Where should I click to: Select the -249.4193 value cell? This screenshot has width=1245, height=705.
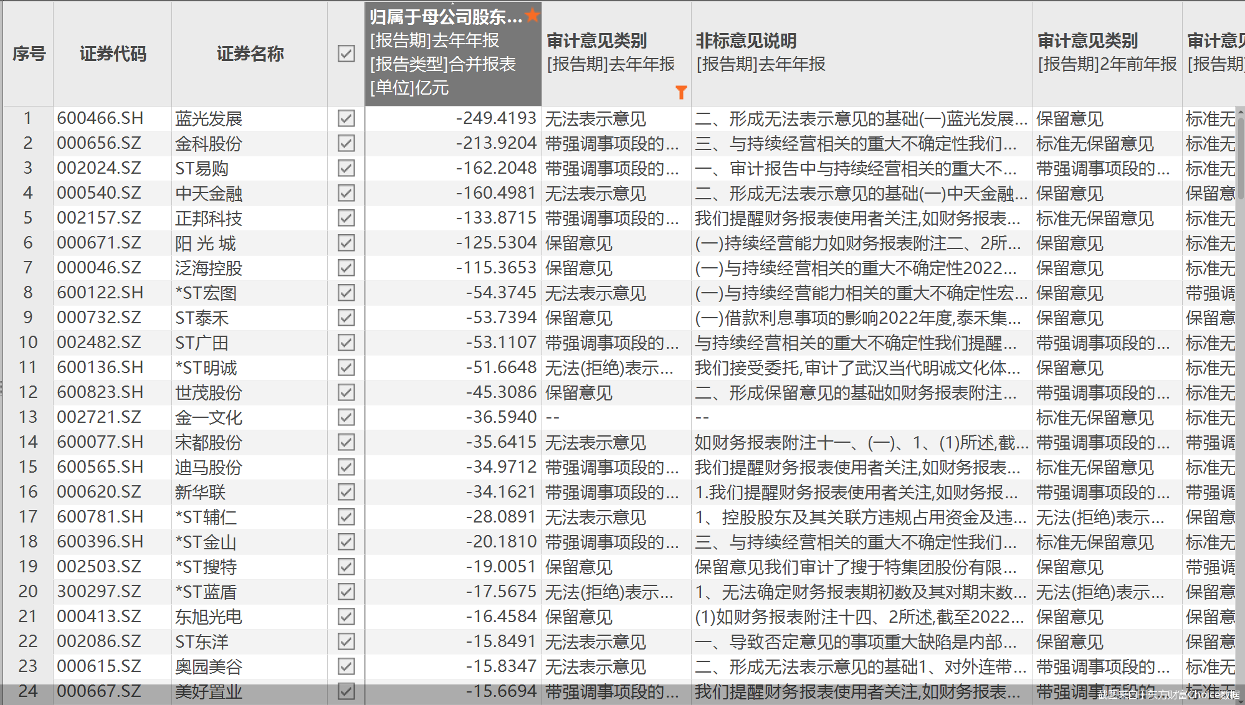(495, 118)
